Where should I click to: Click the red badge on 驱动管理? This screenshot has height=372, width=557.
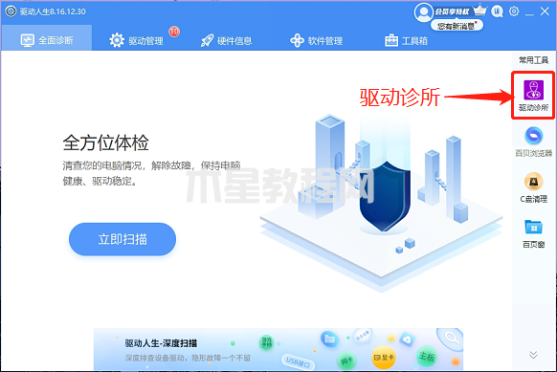pyautogui.click(x=174, y=32)
